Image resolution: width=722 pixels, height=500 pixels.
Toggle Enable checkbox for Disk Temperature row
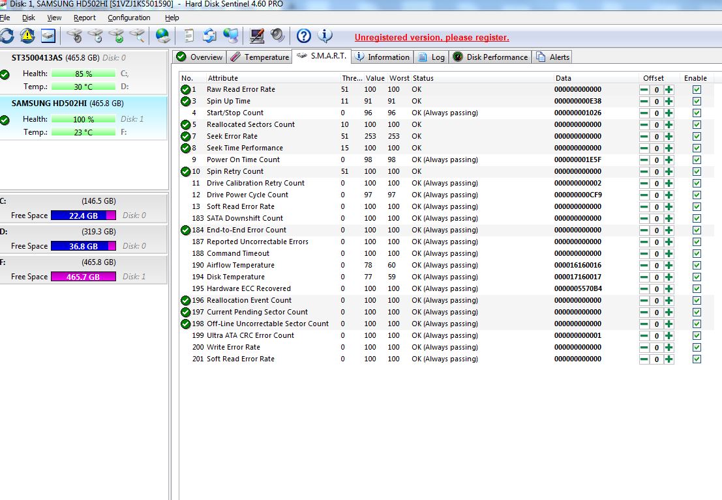697,277
